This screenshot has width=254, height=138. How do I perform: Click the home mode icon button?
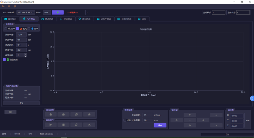point(89,115)
